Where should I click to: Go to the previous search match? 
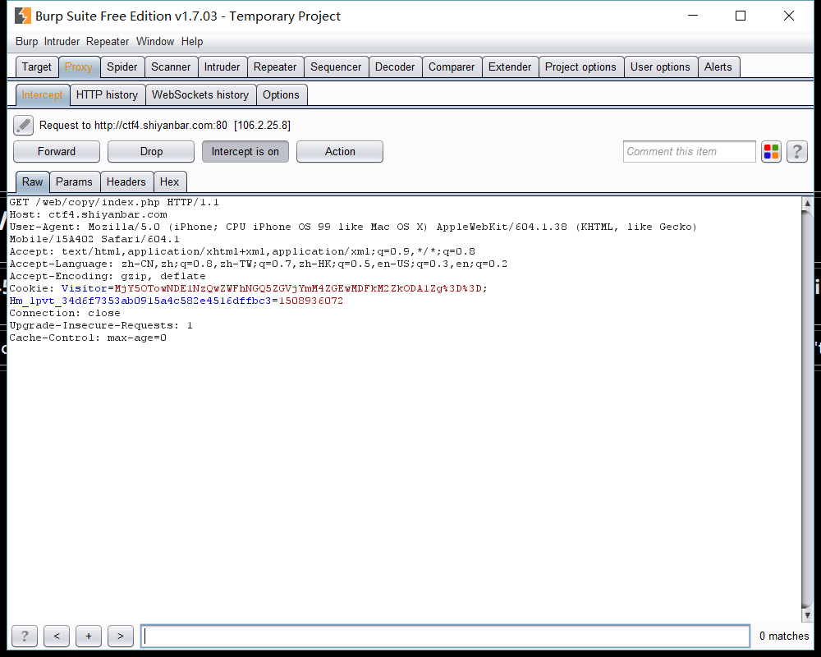(57, 636)
